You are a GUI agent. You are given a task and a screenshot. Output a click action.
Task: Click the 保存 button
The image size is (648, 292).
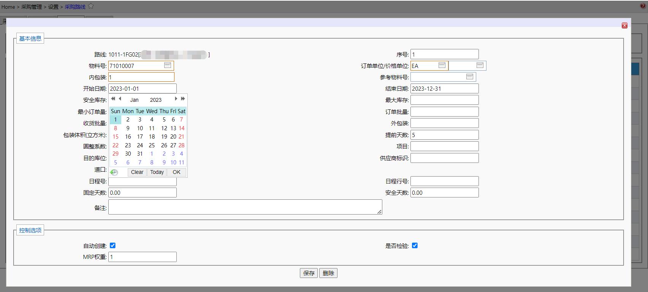[x=309, y=273]
